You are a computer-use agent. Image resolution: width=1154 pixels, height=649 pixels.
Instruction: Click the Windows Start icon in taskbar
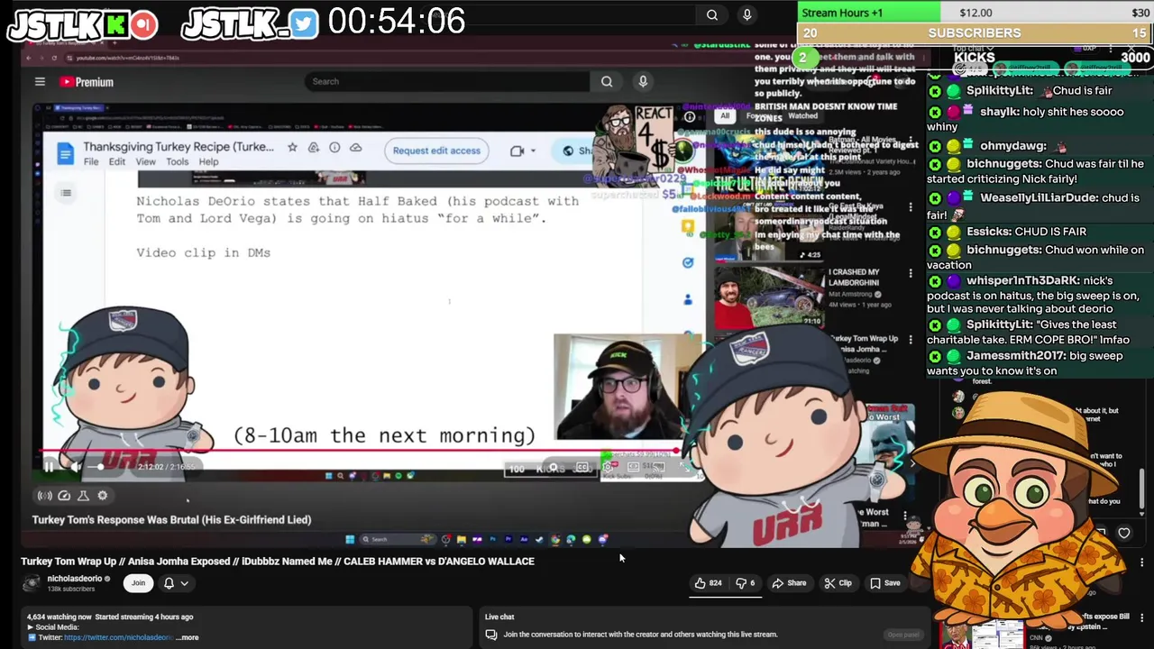point(350,540)
